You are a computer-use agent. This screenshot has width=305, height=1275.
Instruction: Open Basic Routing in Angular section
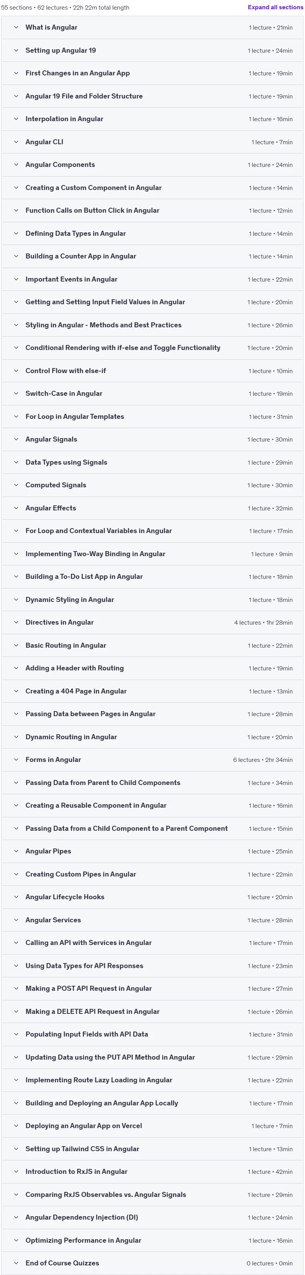click(x=66, y=645)
